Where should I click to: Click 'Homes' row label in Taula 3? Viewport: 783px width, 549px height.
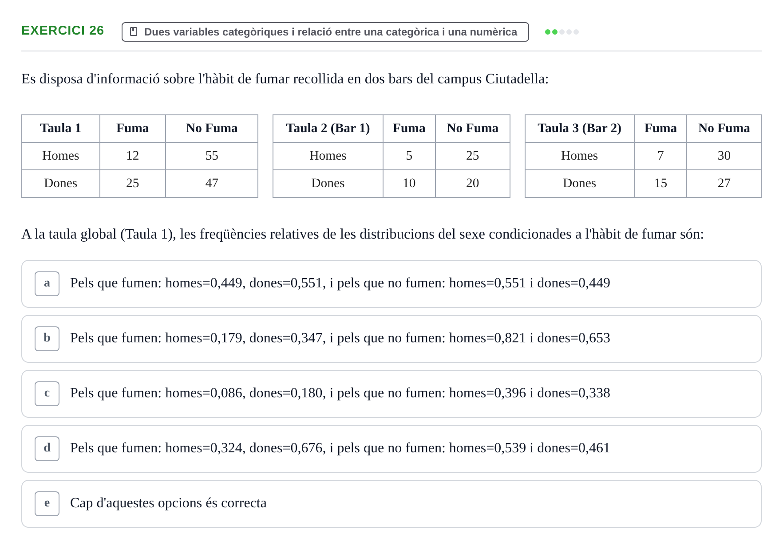[x=580, y=156]
